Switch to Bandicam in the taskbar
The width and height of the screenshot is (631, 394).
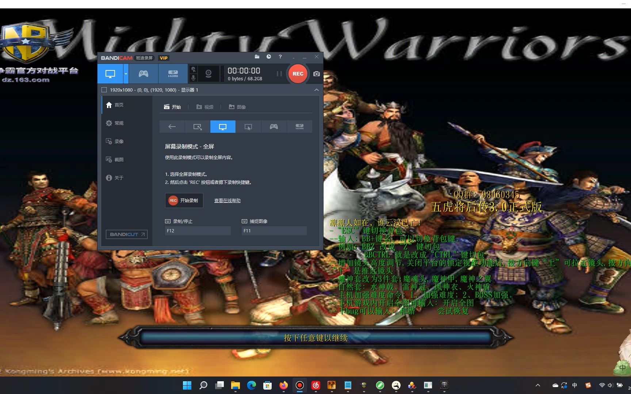300,385
